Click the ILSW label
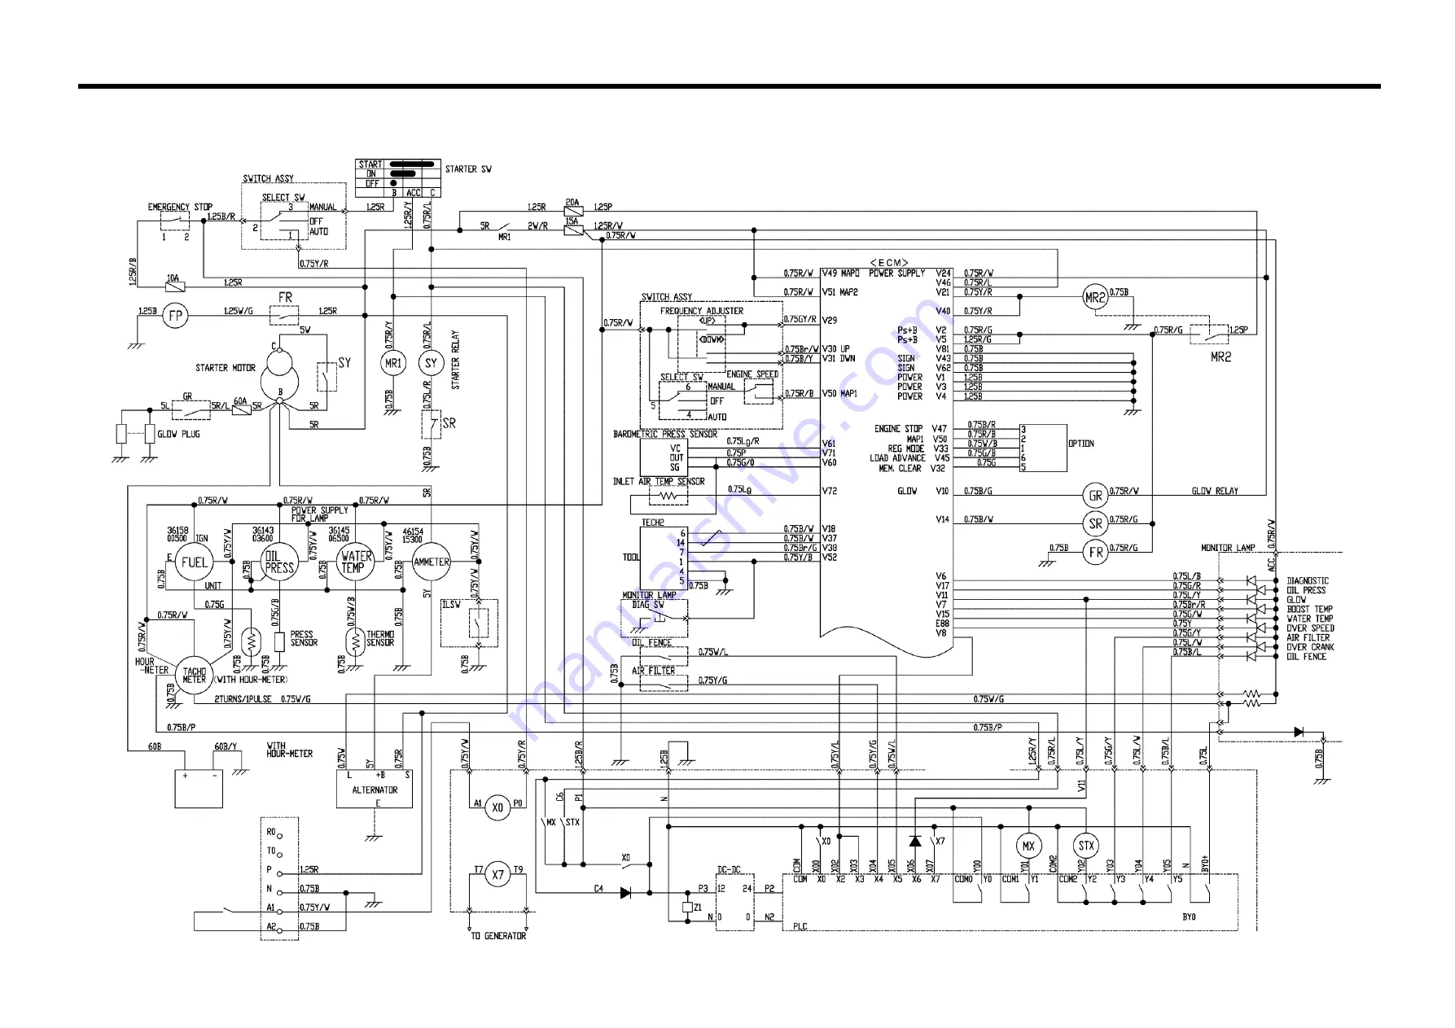Screen dimensions: 1455x1028 pyautogui.click(x=451, y=605)
